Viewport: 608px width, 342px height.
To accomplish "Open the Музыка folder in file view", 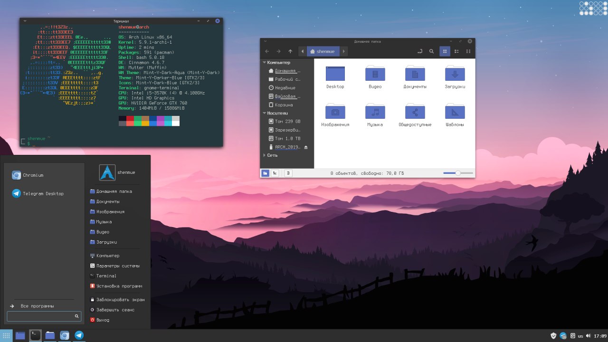I will 375,115.
